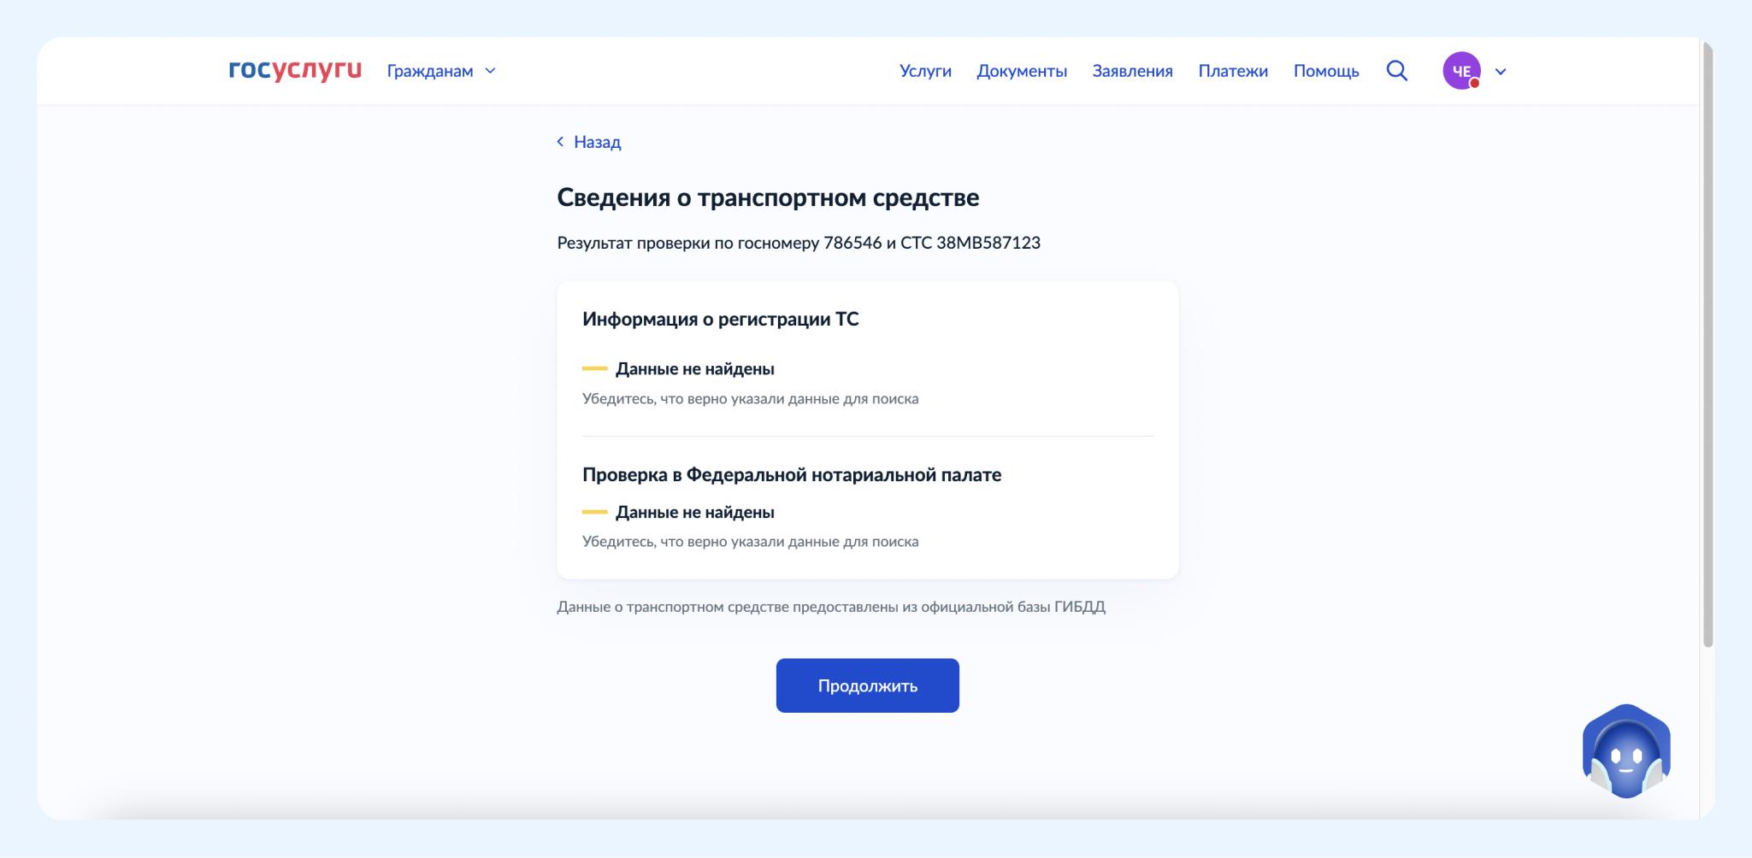Click the back arrow beside Назад
The image size is (1752, 858).
tap(560, 142)
